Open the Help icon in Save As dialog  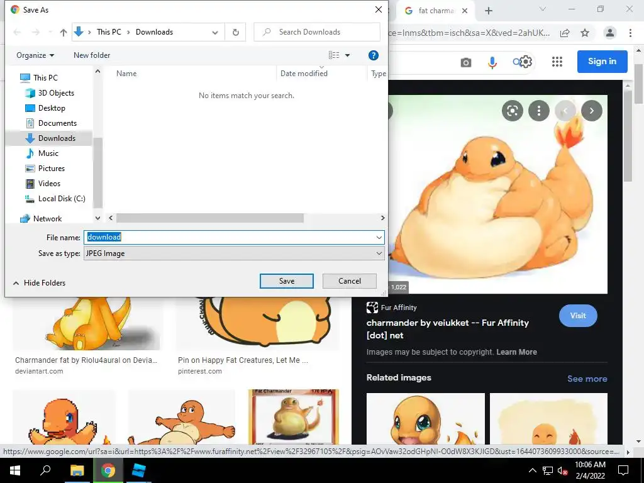coord(374,55)
